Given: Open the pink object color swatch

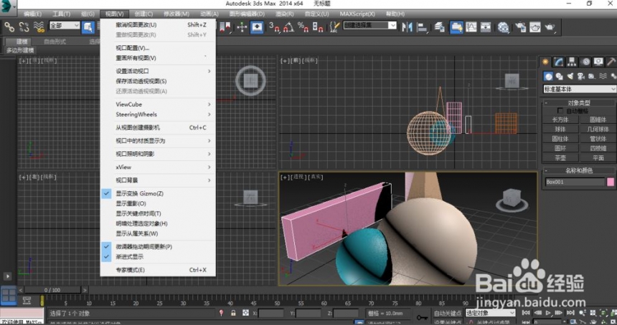Looking at the screenshot, I should [611, 182].
